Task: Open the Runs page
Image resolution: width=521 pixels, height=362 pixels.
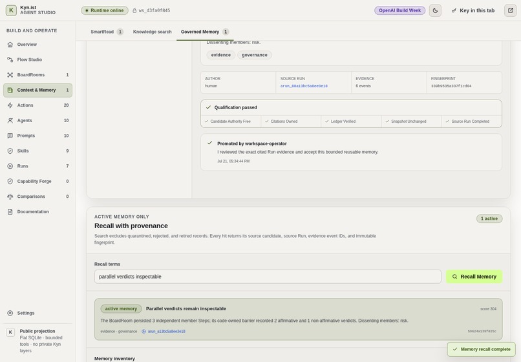Action: click(x=37, y=166)
